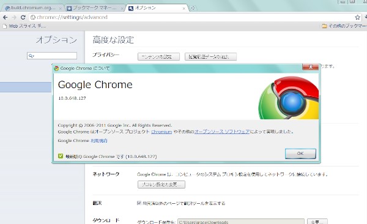
Task: Reload the page with the refresh icon
Action: point(23,17)
